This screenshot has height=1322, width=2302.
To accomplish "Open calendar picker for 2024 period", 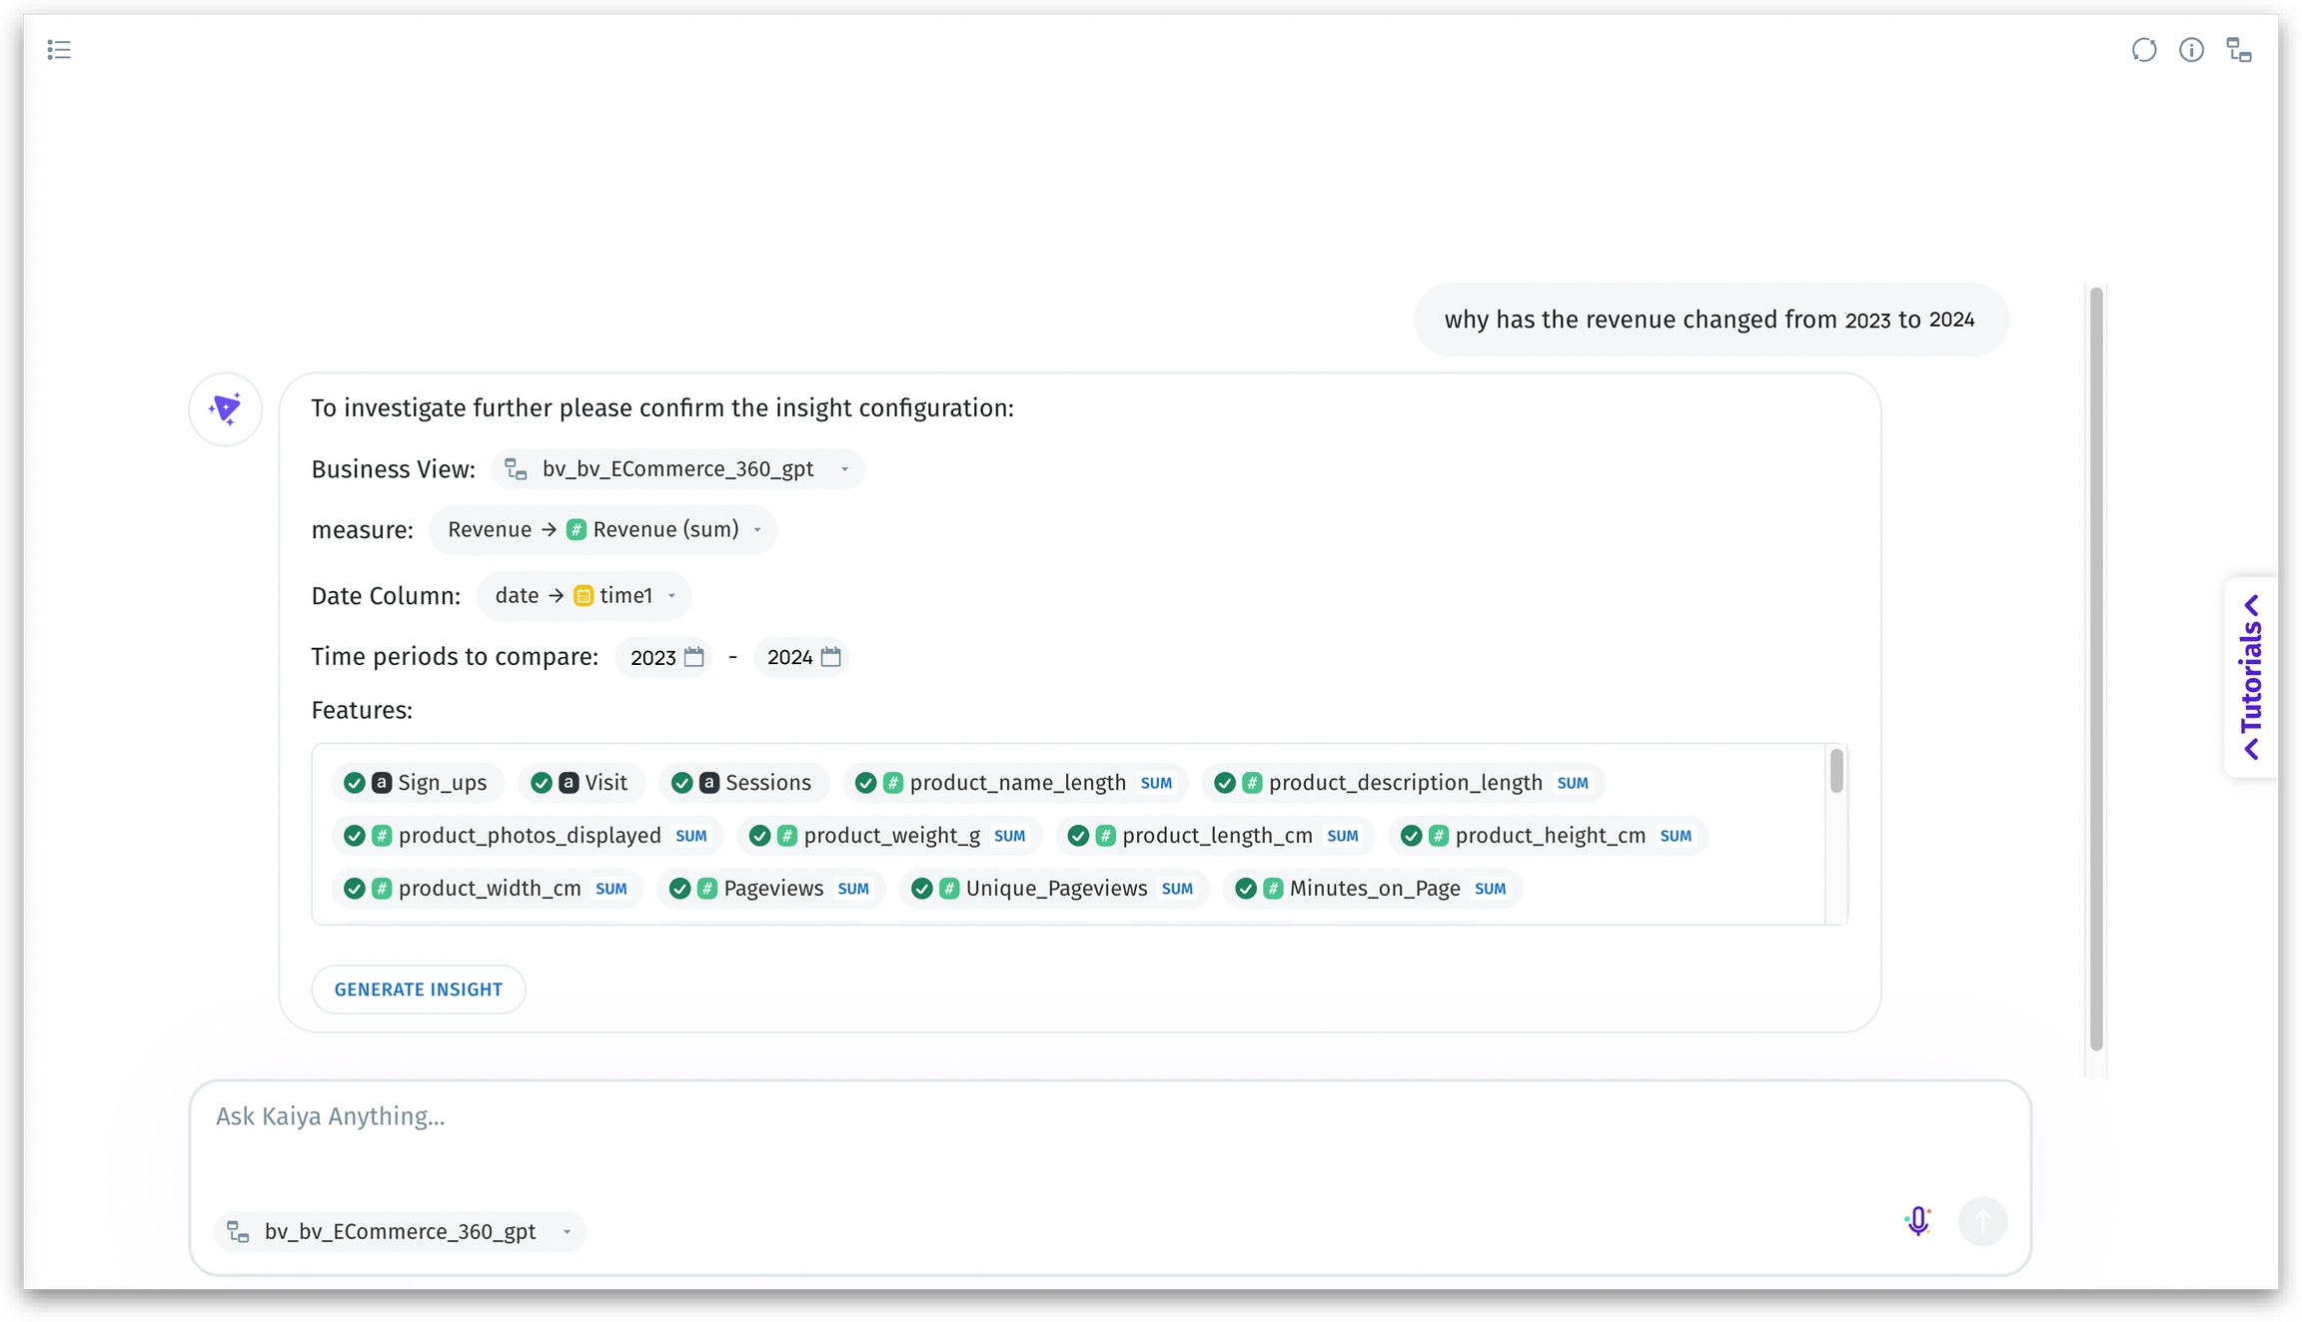I will [x=830, y=657].
